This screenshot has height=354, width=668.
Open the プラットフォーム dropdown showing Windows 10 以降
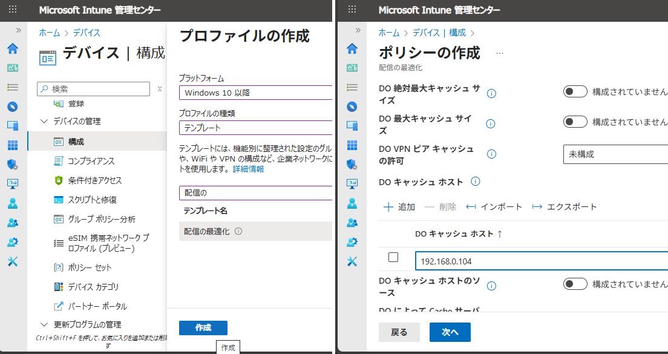tap(255, 93)
